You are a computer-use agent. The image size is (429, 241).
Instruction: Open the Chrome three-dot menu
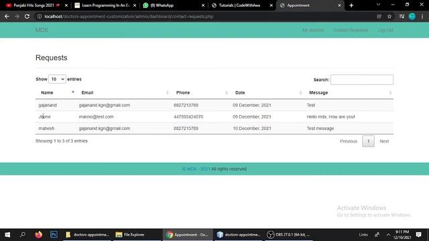coord(422,16)
